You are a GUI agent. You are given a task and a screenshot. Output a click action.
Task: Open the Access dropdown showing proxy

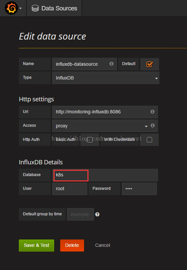tap(105, 126)
